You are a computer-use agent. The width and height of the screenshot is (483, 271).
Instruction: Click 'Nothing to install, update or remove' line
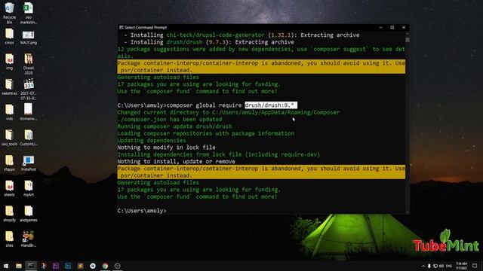[x=176, y=162]
